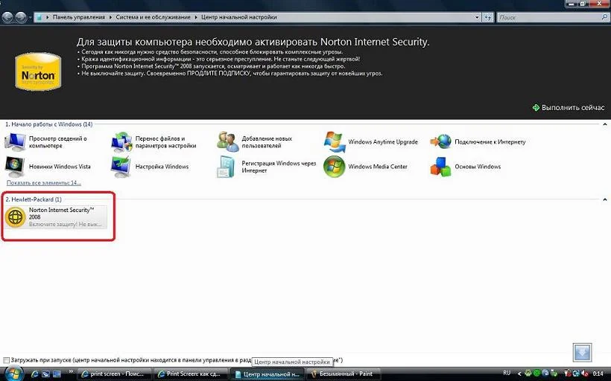This screenshot has width=611, height=381.
Task: Open 'Новинки Windows Vista' monitor icon
Action: (x=15, y=167)
